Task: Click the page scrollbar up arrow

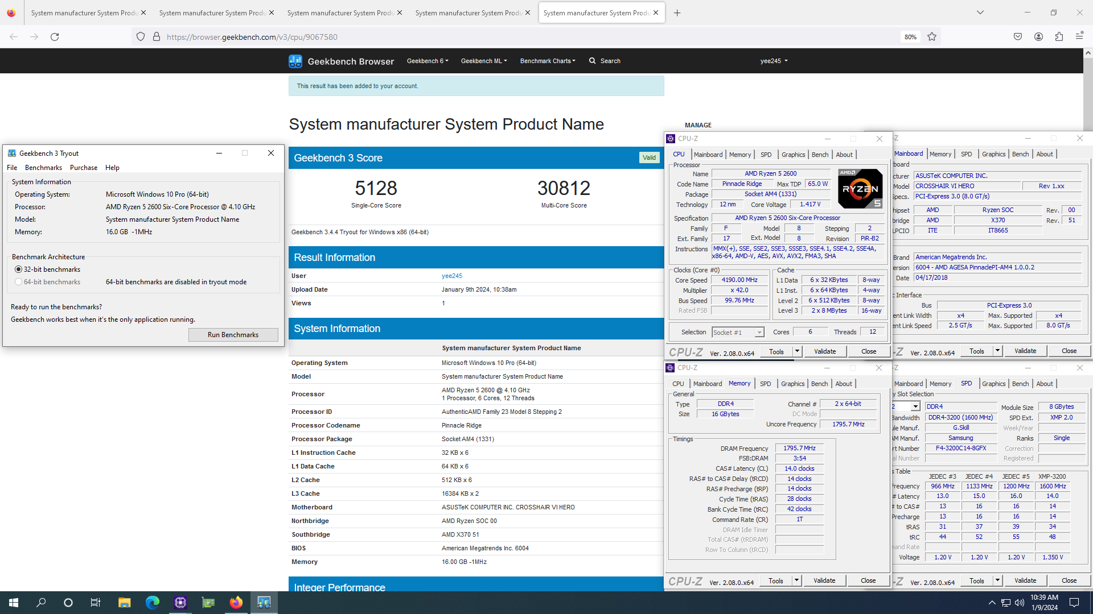Action: 1088,53
